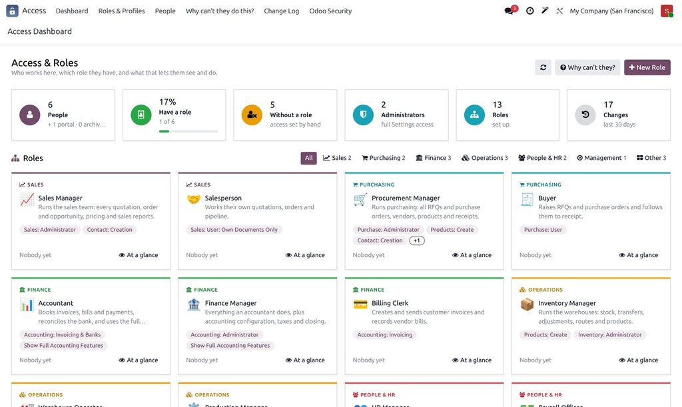Filter roles by Purchasing 2

tap(384, 158)
